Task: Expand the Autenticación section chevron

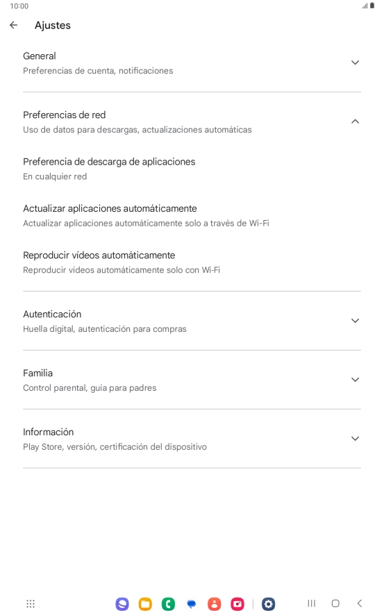Action: (x=355, y=321)
